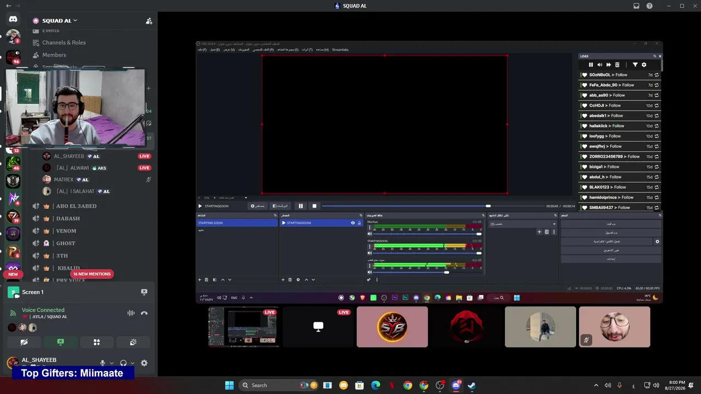Mute the STARTINGSOON audio channel
Image resolution: width=701 pixels, height=394 pixels.
370,253
